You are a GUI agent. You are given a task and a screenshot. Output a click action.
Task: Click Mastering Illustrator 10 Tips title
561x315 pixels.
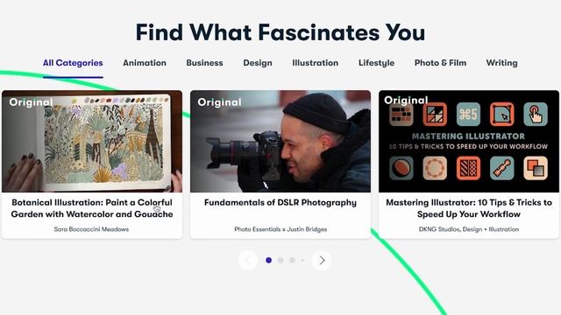[469, 208]
